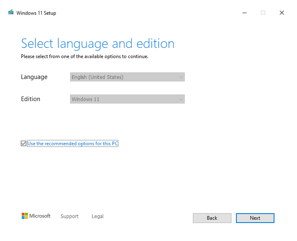Click the four-color Microsoft logo
297x241 pixels.
[x=25, y=216]
